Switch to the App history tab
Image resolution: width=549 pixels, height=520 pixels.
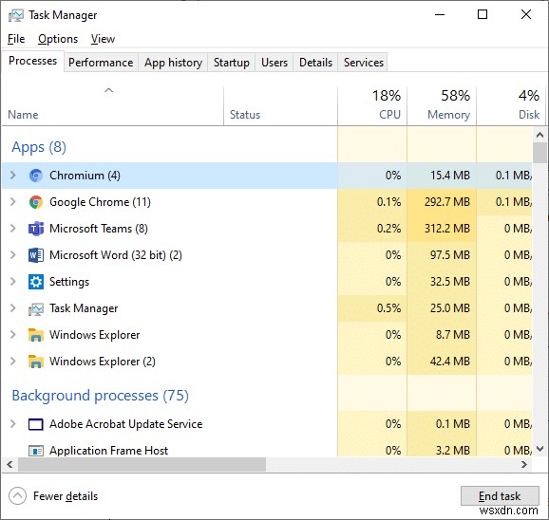pos(173,63)
